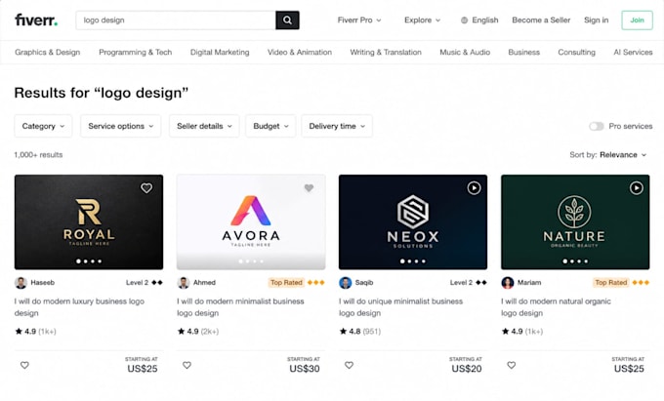
Task: Expand the Delivery time filter
Action: tap(337, 126)
